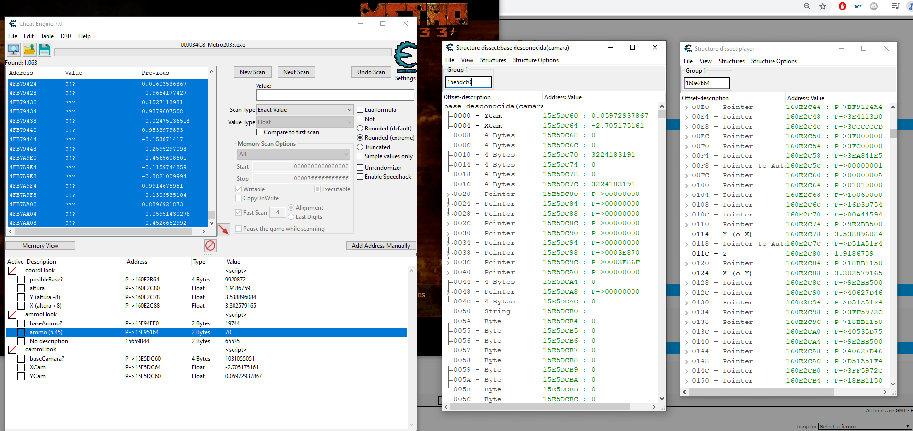
Task: Check Enable Speedhack
Action: click(360, 177)
